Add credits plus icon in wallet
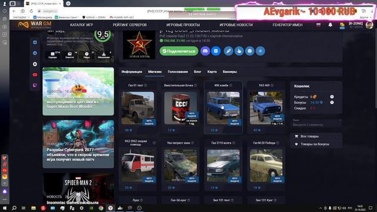Screen dimensions: 377x212 332,97
